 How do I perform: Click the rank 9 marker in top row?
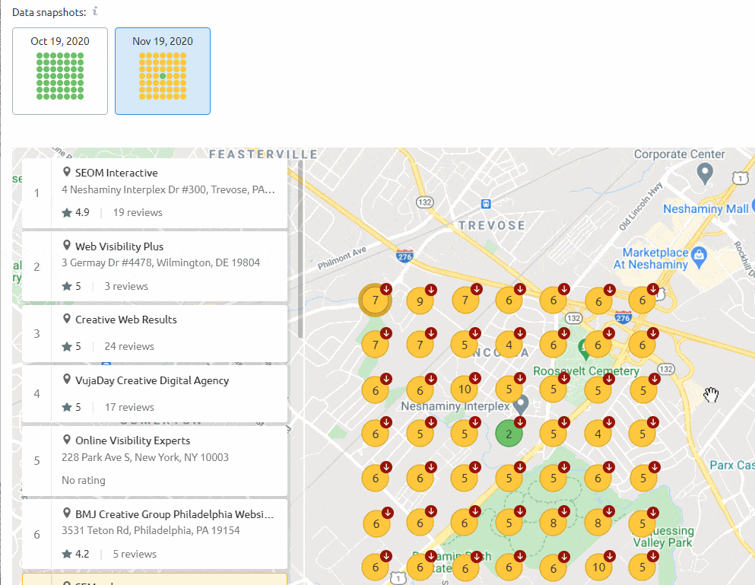tap(420, 301)
